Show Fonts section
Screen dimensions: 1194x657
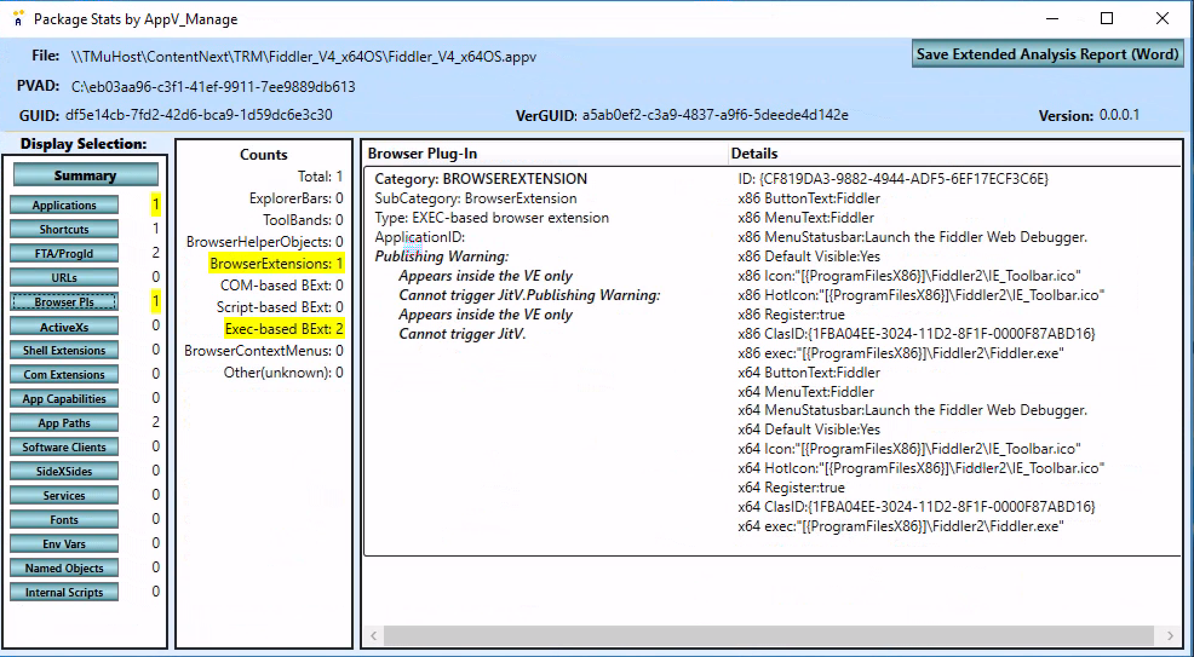tap(64, 520)
